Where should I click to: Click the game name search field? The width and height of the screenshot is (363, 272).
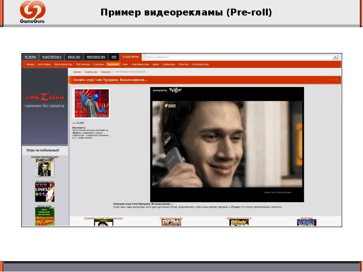coord(238,57)
